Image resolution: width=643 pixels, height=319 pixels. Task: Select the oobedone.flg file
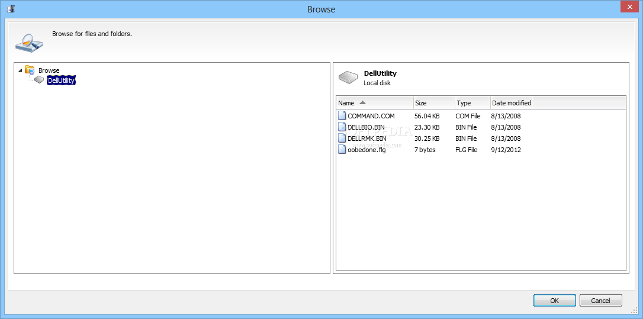click(x=366, y=150)
